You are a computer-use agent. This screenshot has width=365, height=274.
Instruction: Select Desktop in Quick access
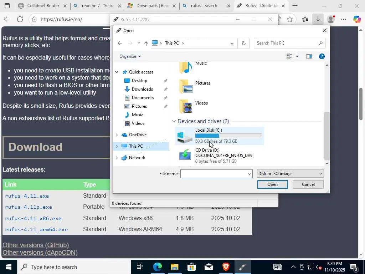point(139,81)
